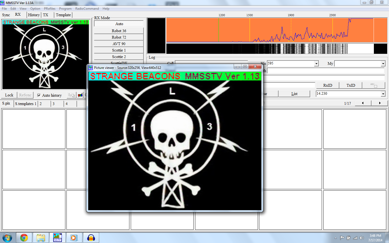Click the TxID button
This screenshot has width=389, height=243.
click(351, 85)
